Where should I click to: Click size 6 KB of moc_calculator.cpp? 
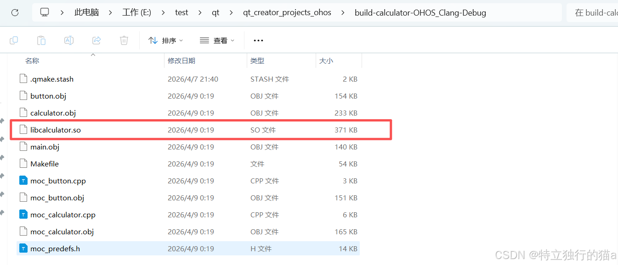pyautogui.click(x=350, y=215)
